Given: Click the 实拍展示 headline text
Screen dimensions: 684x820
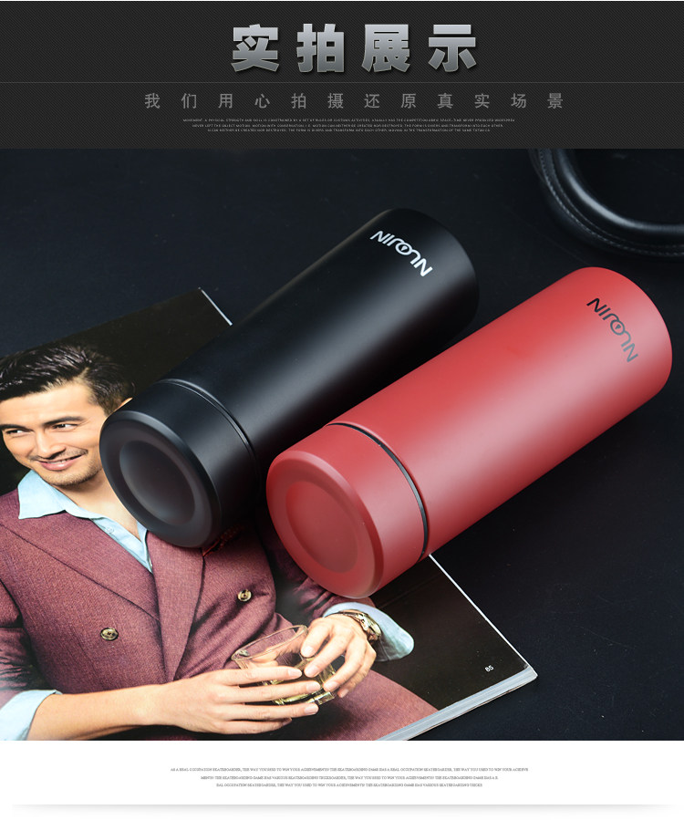Looking at the screenshot, I should pos(354,48).
